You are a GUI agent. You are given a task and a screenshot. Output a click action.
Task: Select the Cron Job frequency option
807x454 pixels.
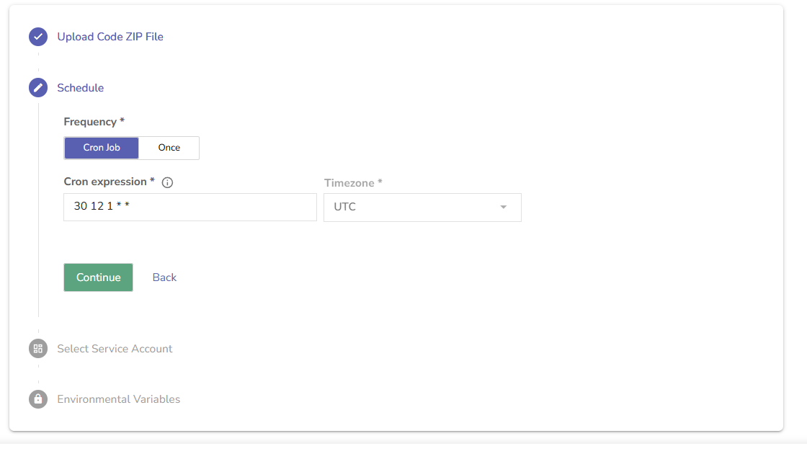pyautogui.click(x=102, y=148)
